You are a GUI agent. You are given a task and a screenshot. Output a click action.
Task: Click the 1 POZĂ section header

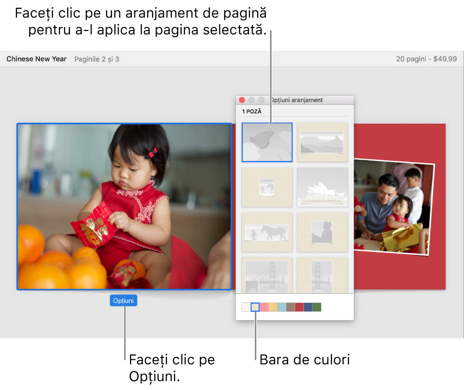[x=251, y=112]
